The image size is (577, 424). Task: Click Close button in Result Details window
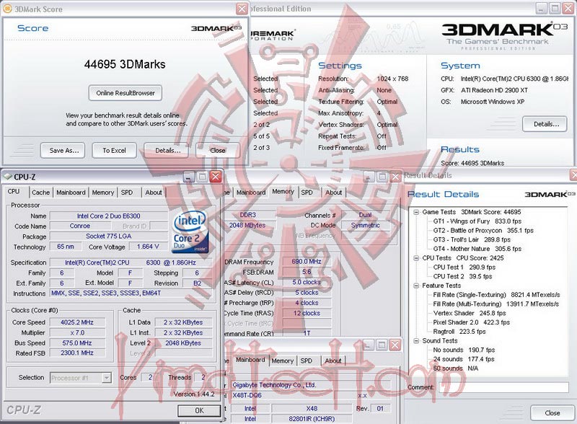point(552,413)
